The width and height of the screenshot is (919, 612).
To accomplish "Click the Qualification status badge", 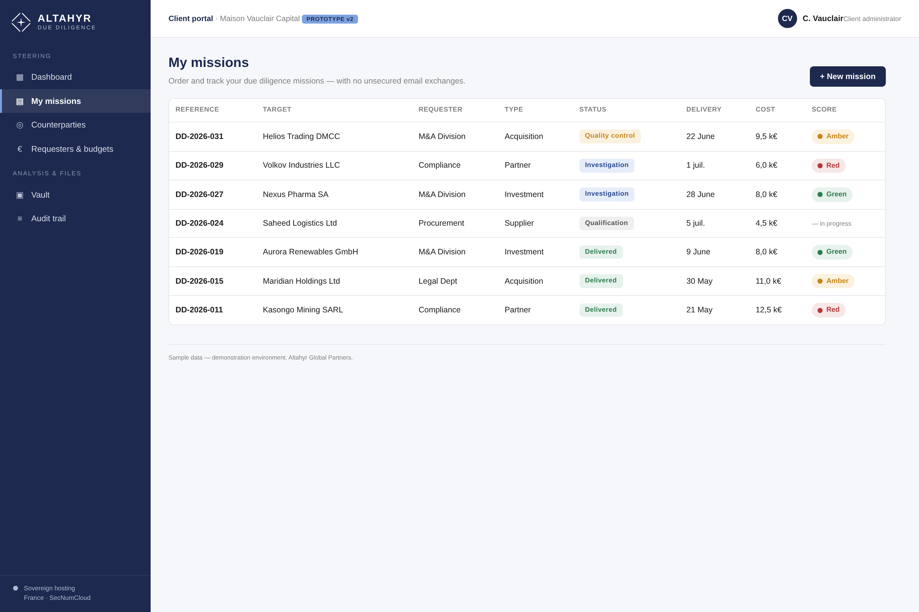I will 606,223.
